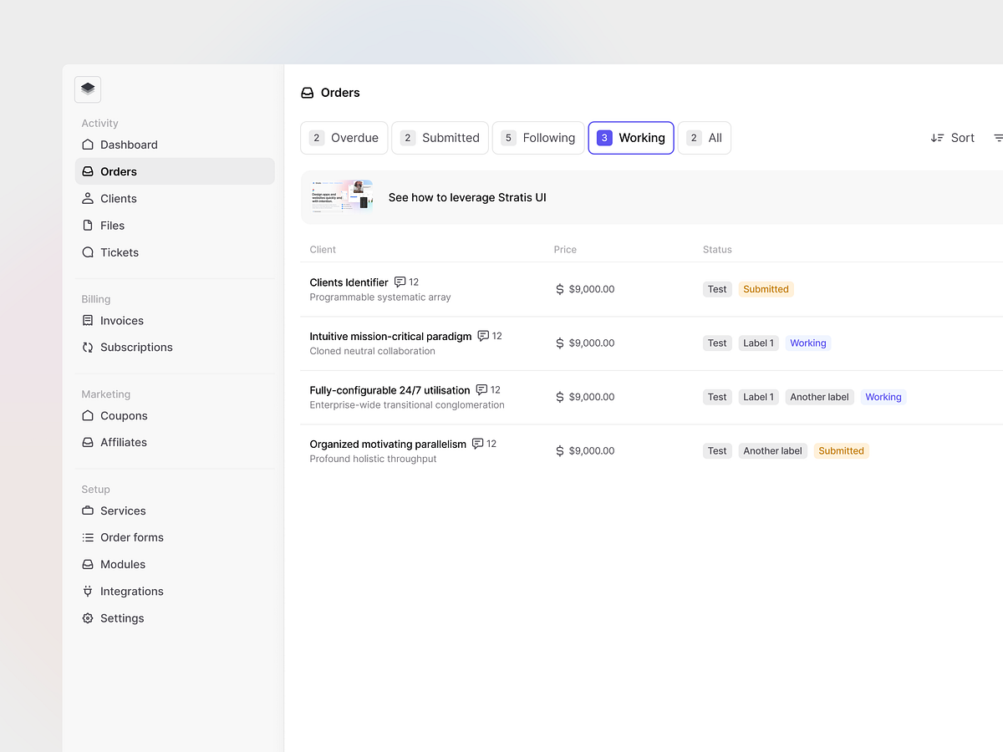Viewport: 1003px width, 752px height.
Task: Switch to the Working filter tab
Action: click(631, 137)
